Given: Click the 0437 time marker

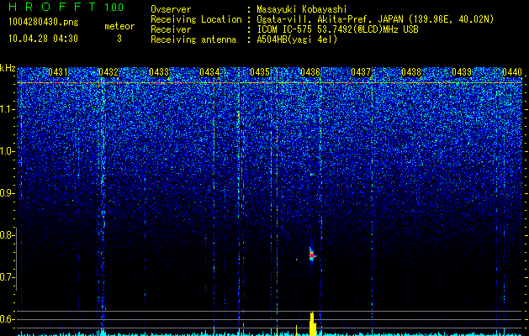Looking at the screenshot, I should pyautogui.click(x=361, y=72).
